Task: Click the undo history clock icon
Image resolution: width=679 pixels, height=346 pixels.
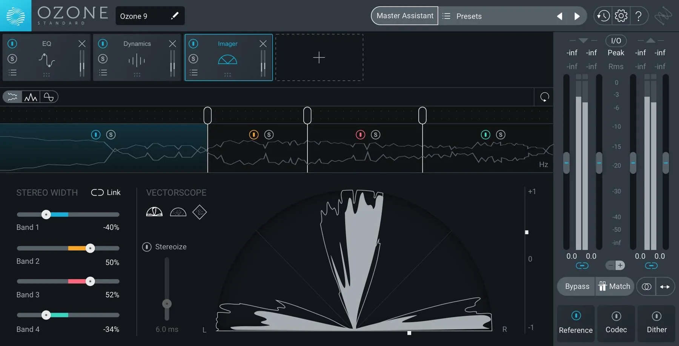Action: [x=603, y=16]
